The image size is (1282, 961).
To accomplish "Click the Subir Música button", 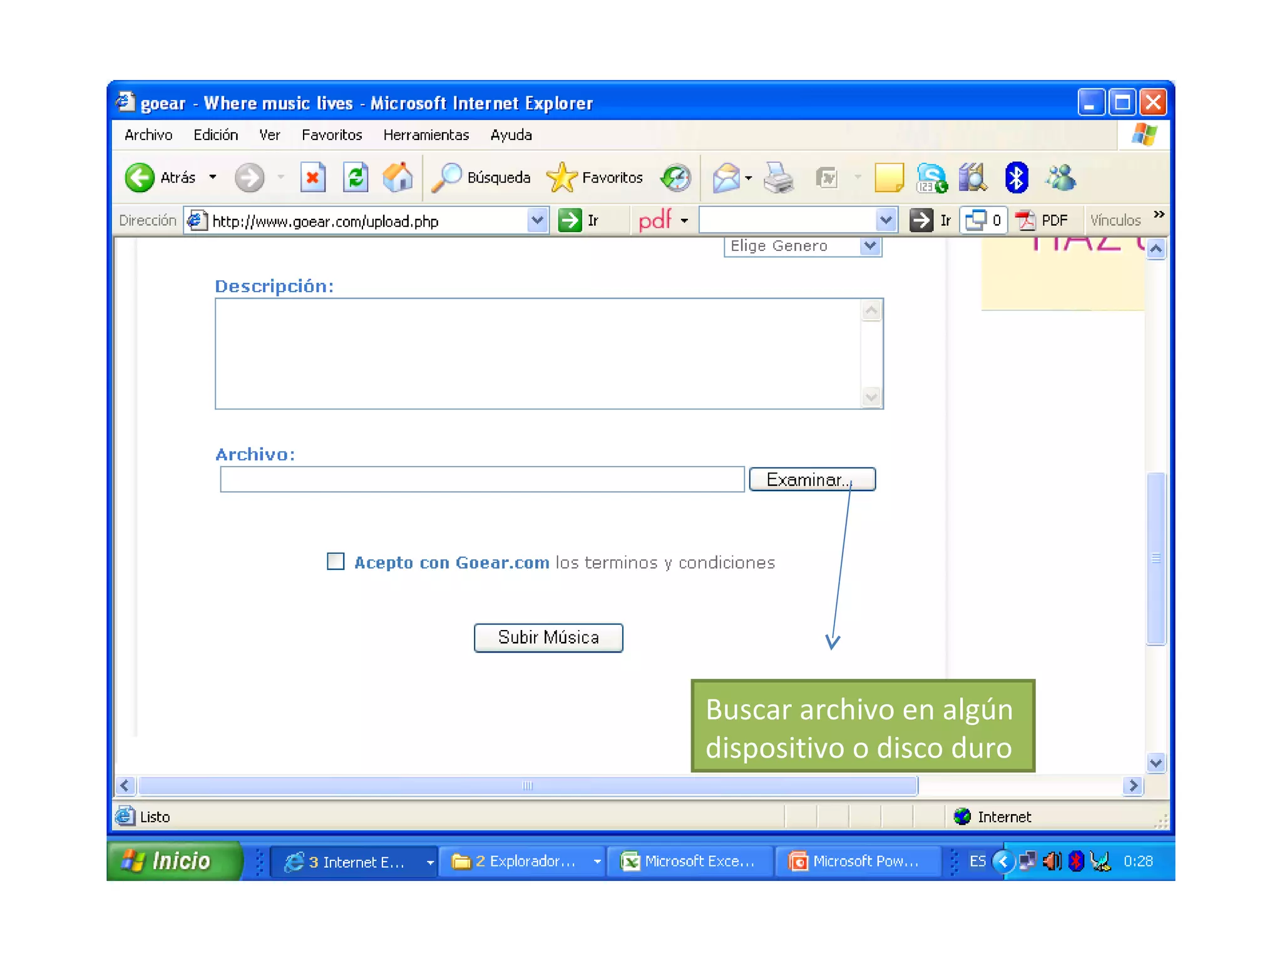I will (548, 638).
